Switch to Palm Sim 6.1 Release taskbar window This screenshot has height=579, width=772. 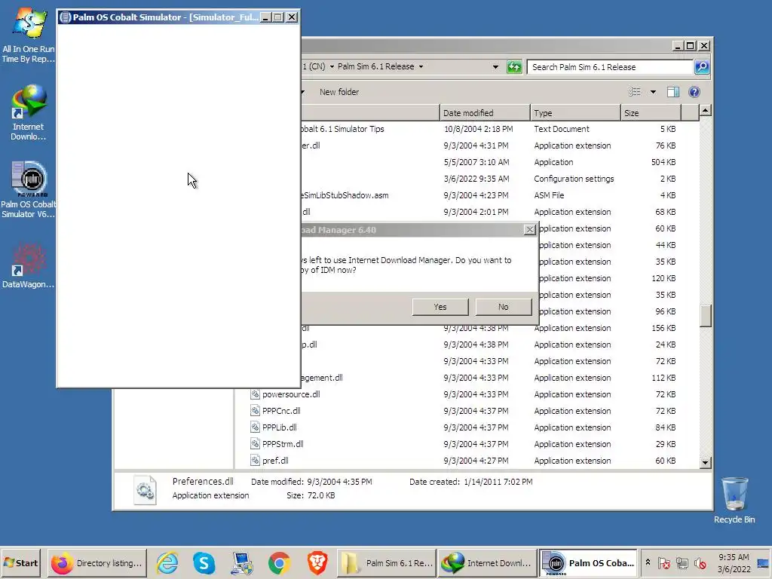tap(387, 562)
